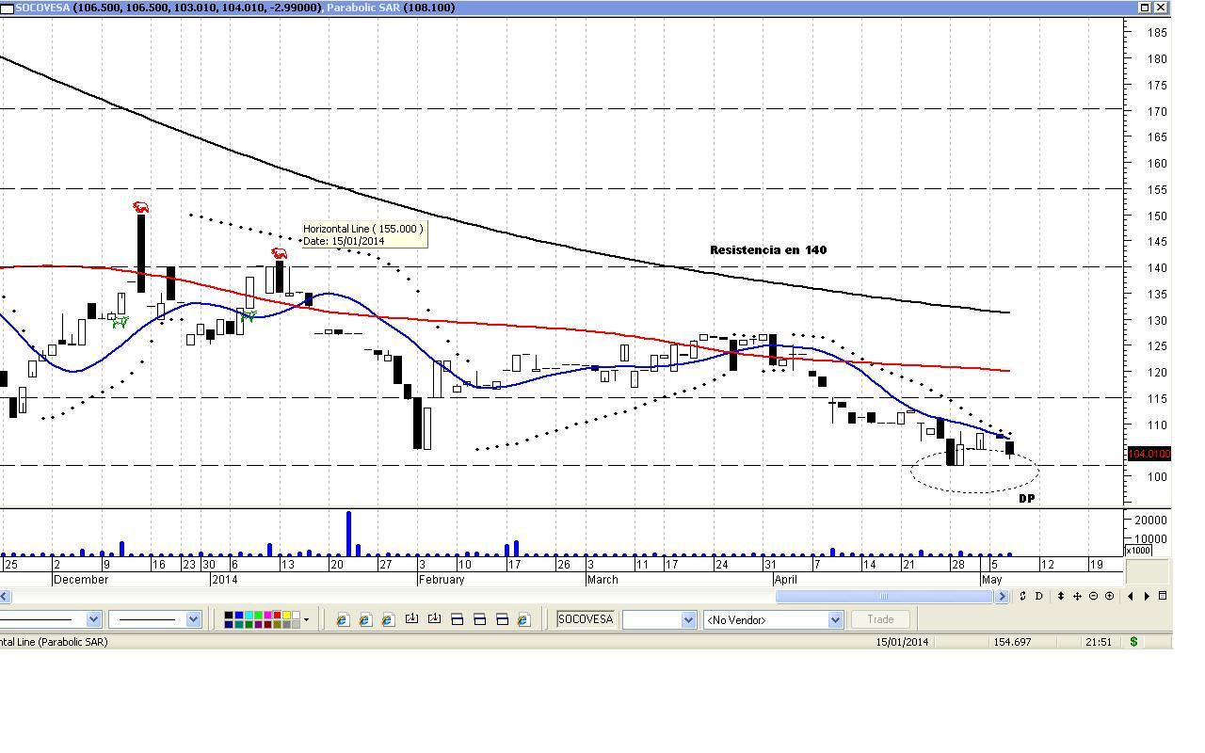Click the black left-pointing triangle icon
The width and height of the screenshot is (1205, 753).
(x=1131, y=596)
